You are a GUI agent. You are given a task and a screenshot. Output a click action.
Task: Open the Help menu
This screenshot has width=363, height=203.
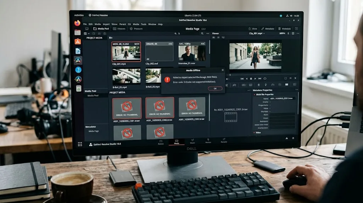pyautogui.click(x=160, y=24)
